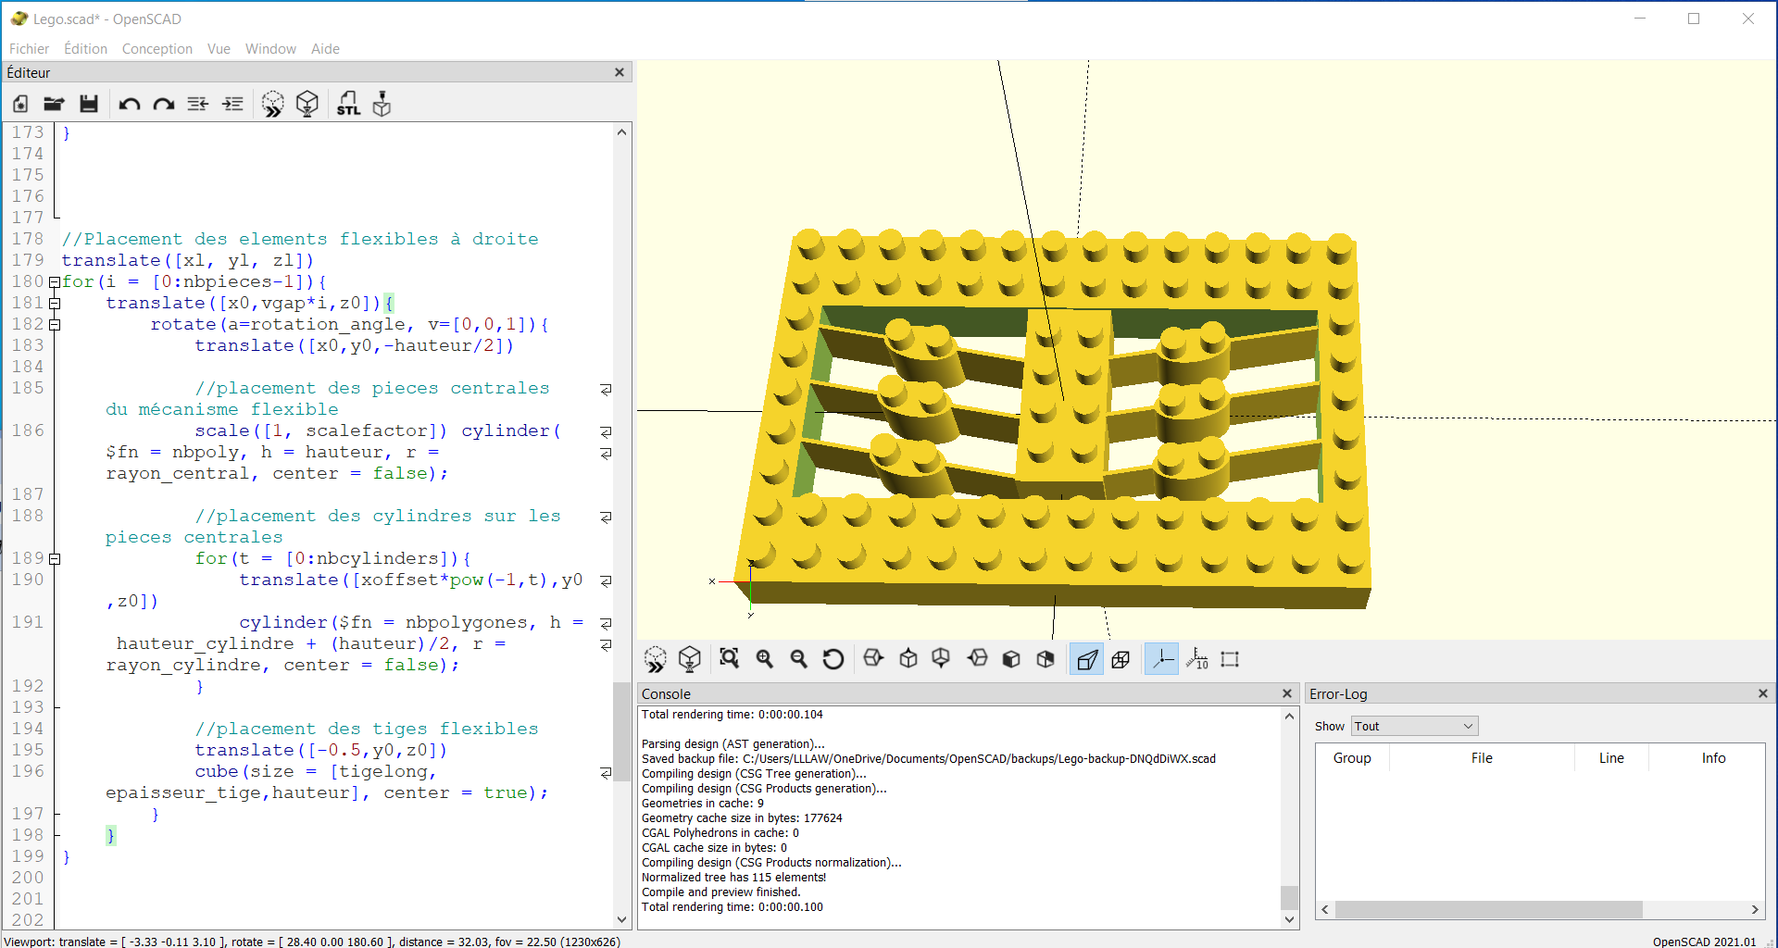
Task: Switch to the Bottom view
Action: (x=941, y=659)
